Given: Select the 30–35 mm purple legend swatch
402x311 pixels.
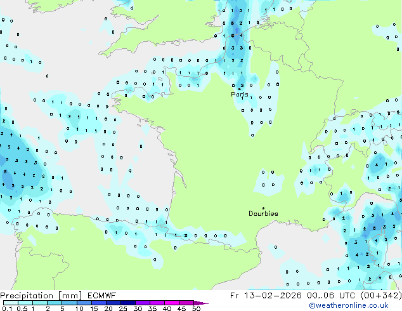Looking at the screenshot, I should (x=143, y=303).
